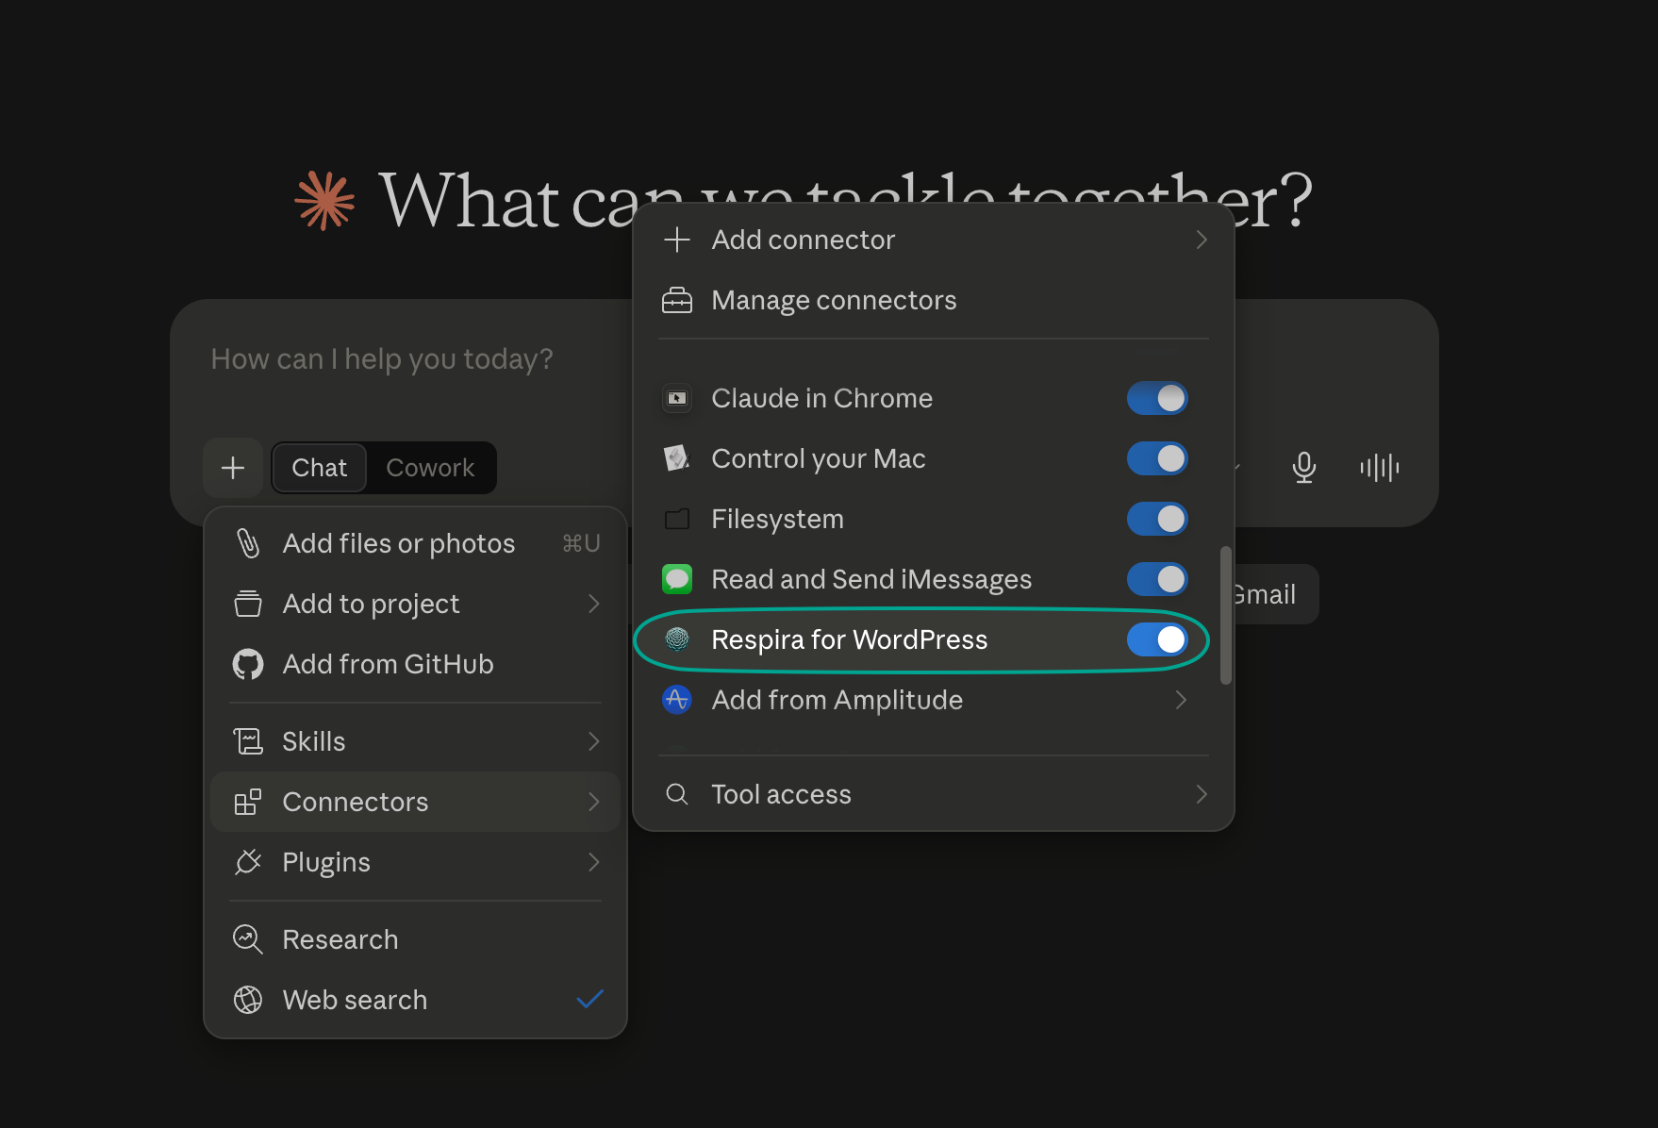Open the Tool access submenu arrow
The height and width of the screenshot is (1128, 1658).
click(1202, 794)
